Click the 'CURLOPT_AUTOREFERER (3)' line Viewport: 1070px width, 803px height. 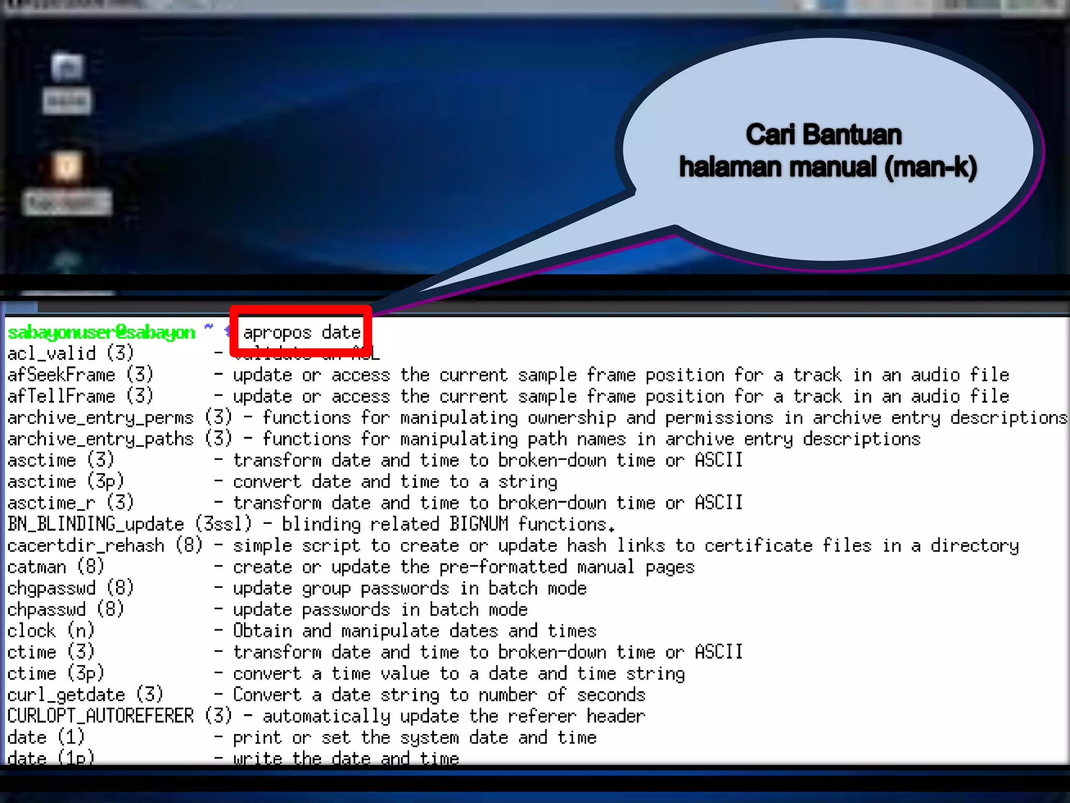point(119,716)
